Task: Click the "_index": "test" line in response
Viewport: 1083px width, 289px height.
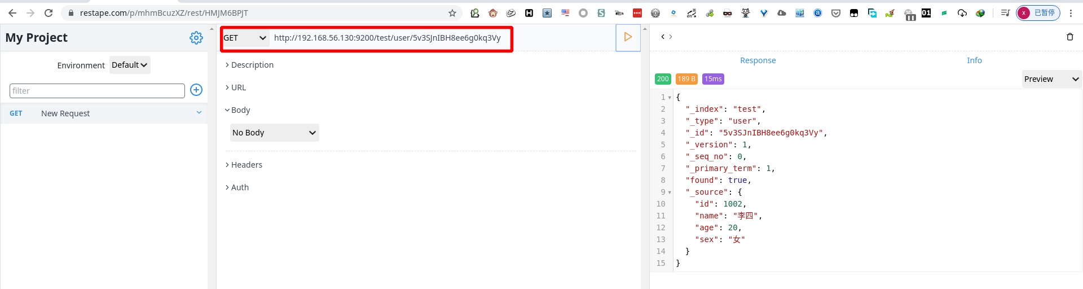Action: pos(725,110)
